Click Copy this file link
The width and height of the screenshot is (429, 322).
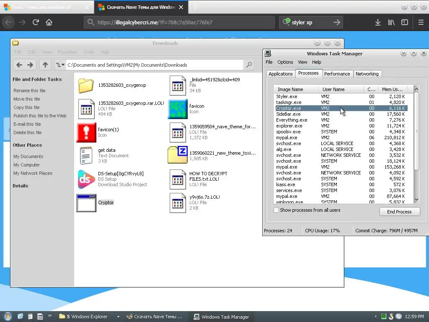[x=26, y=107]
